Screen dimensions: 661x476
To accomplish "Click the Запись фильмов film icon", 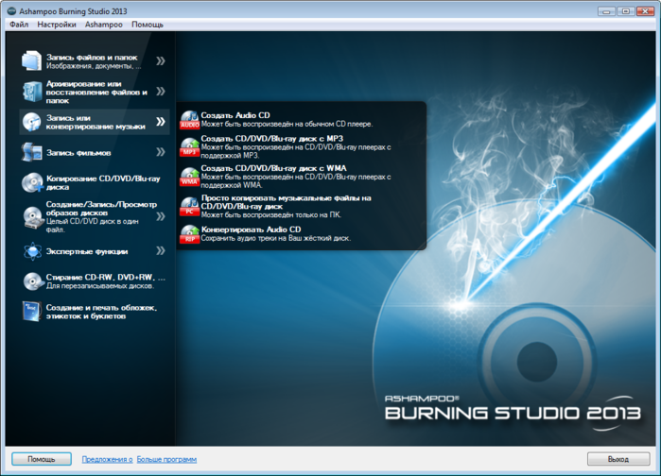I will coord(31,152).
